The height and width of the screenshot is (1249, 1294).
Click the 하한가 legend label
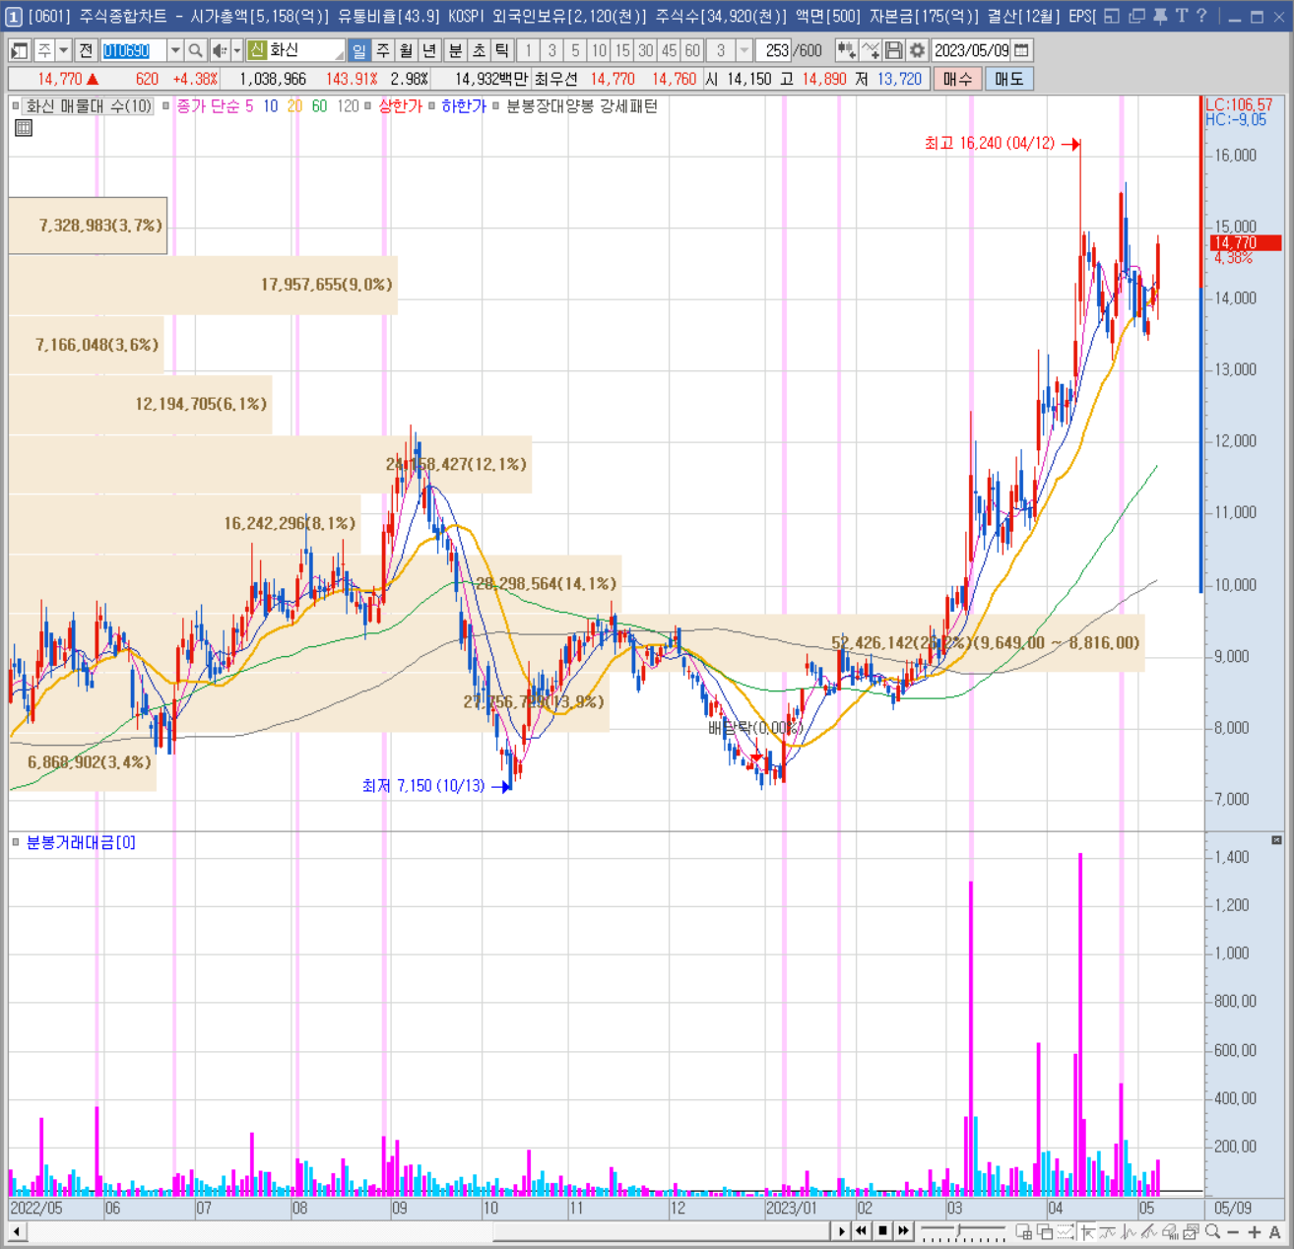464,106
